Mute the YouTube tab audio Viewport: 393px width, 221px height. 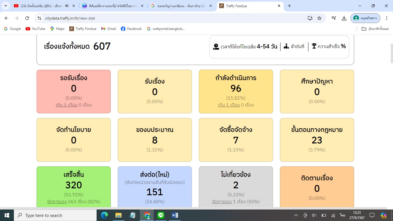pyautogui.click(x=67, y=6)
